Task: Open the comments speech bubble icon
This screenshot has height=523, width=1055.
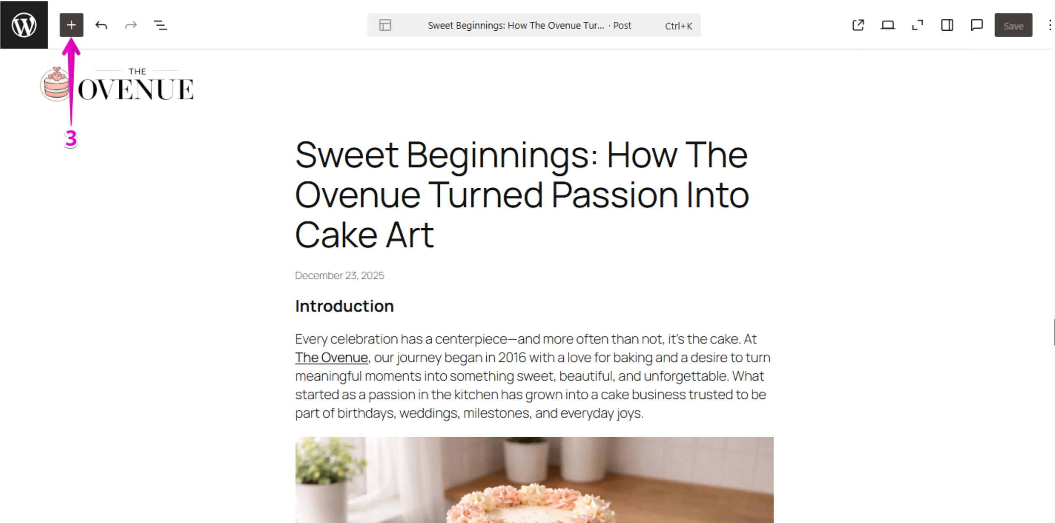Action: 977,25
